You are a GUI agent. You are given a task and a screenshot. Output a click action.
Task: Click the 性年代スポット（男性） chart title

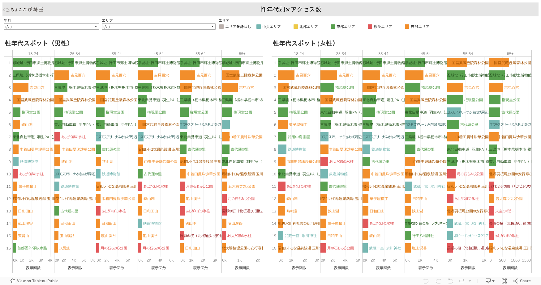(39, 43)
